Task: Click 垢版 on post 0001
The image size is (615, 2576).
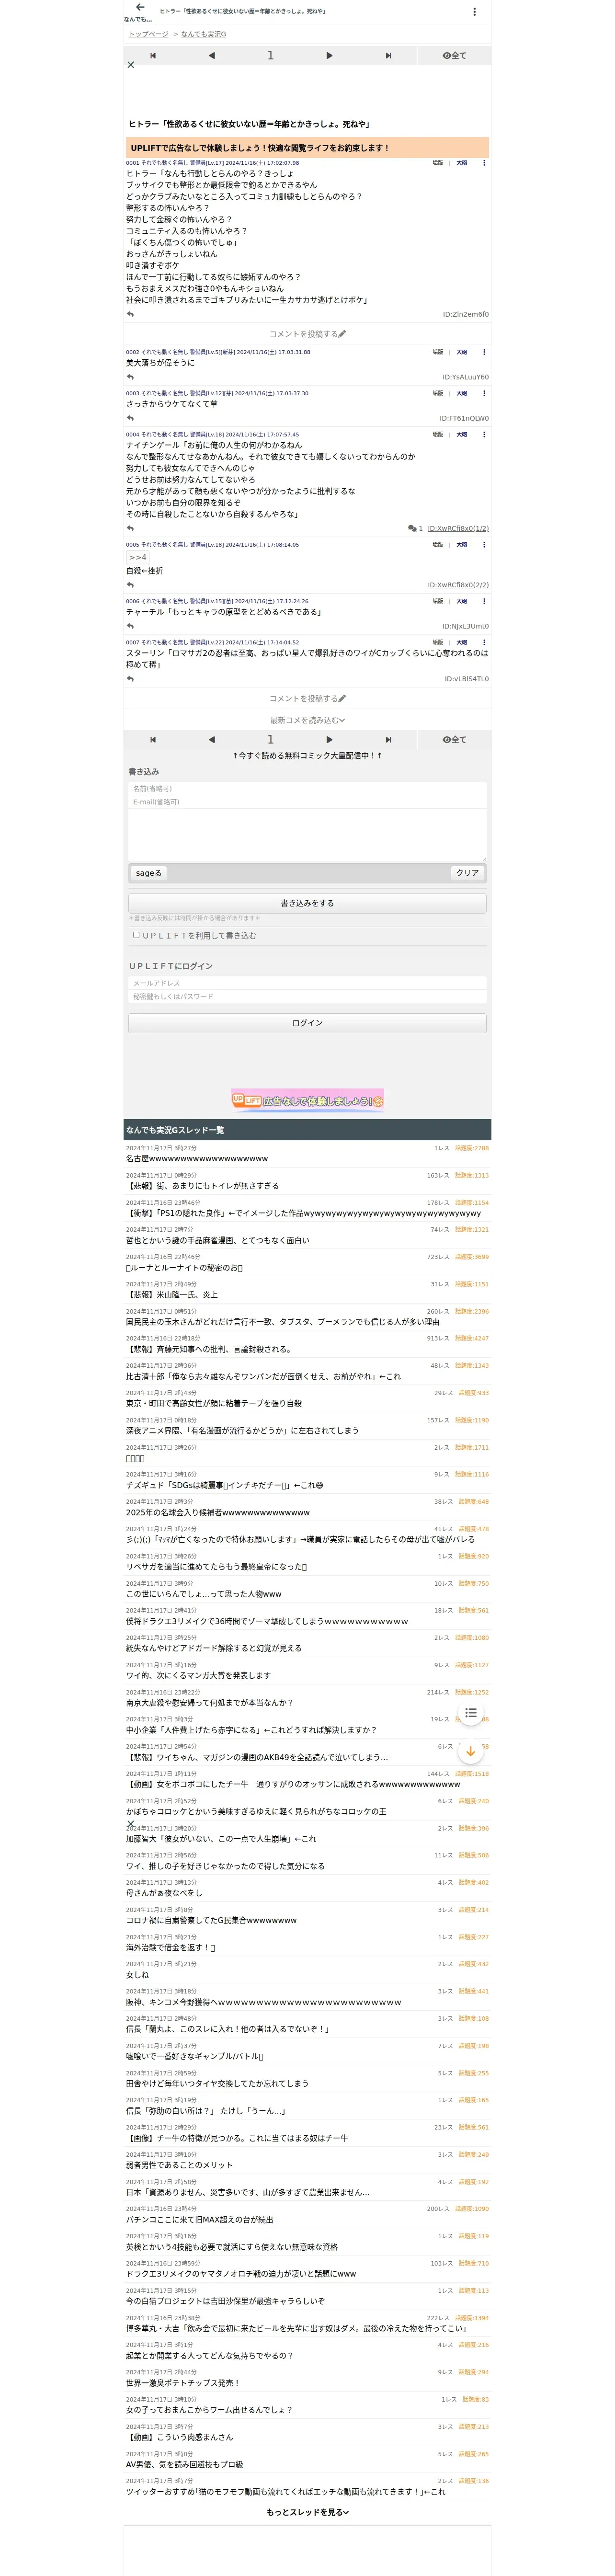Action: [x=438, y=163]
